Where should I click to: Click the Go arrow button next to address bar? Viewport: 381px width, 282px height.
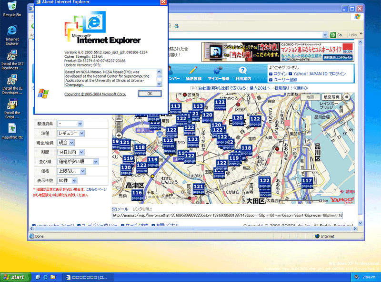[x=336, y=35]
